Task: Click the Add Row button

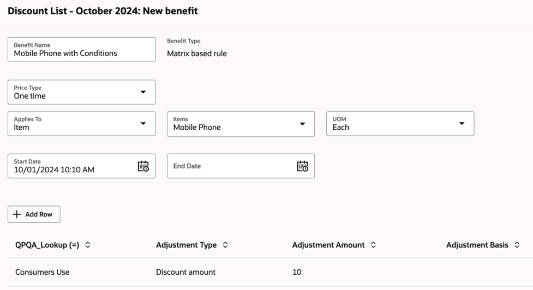Action: pyautogui.click(x=34, y=214)
